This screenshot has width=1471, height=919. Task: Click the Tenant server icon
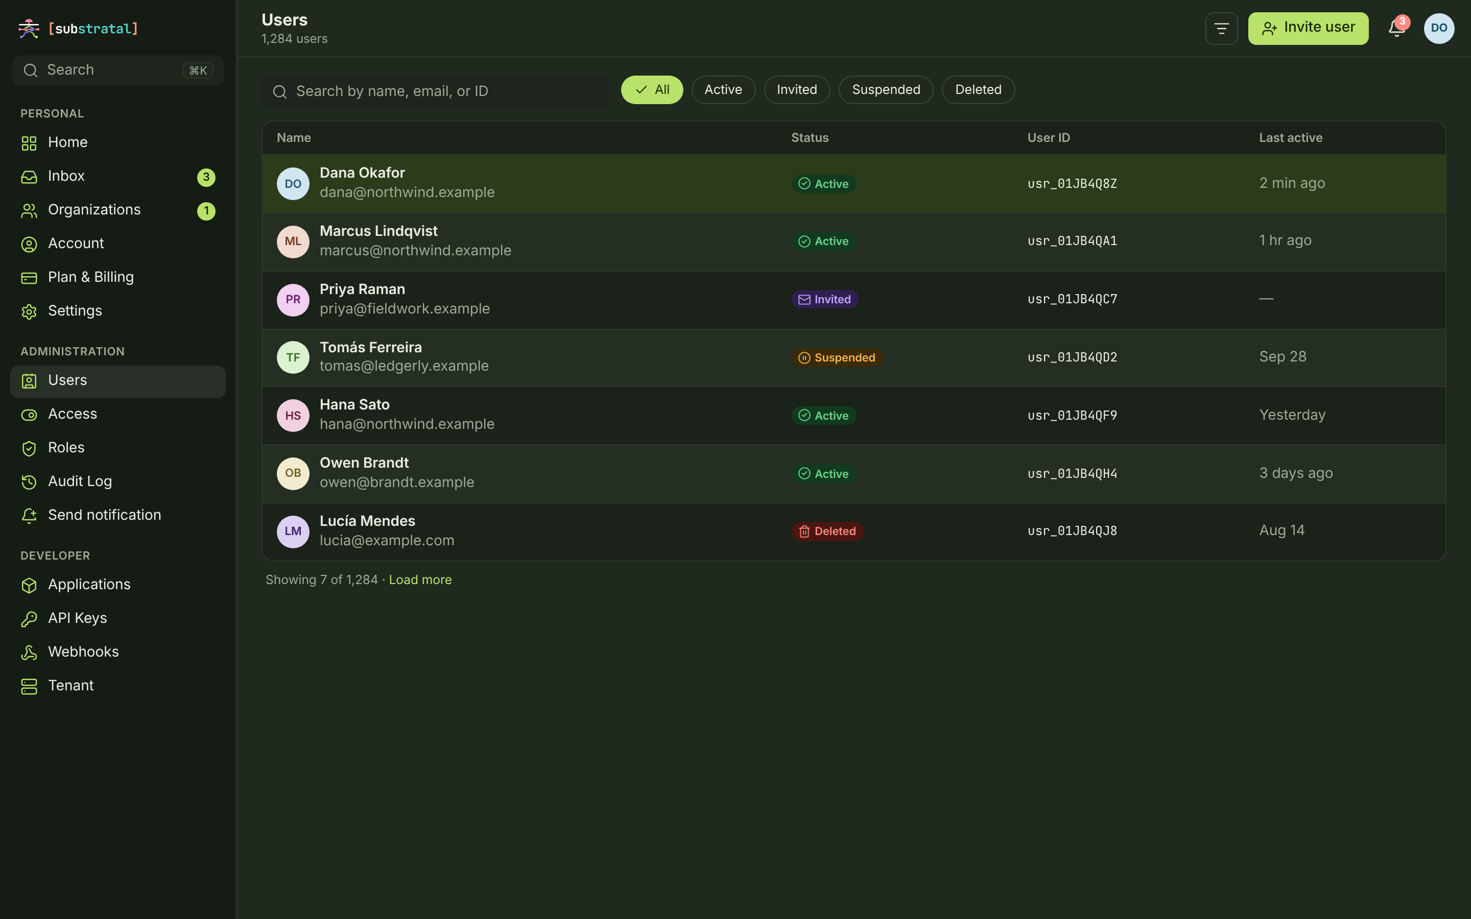pyautogui.click(x=29, y=686)
